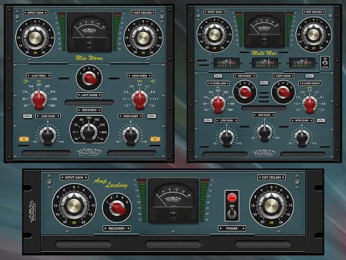Click the "POWER" label on Amp Leveling
This screenshot has height=260, width=346.
pyautogui.click(x=232, y=228)
